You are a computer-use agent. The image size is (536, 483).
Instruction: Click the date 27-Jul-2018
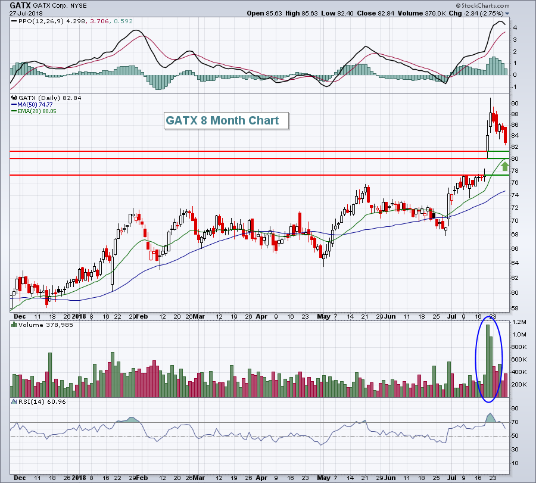point(26,14)
